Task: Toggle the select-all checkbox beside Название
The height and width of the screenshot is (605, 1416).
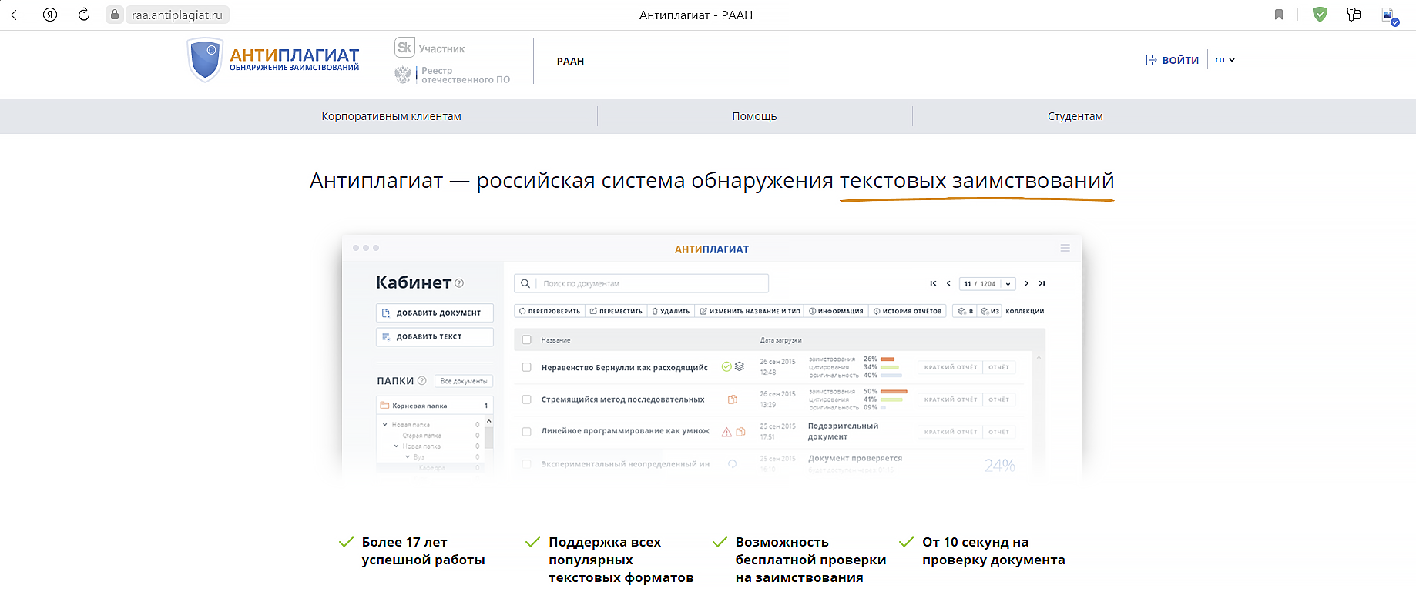Action: (527, 339)
